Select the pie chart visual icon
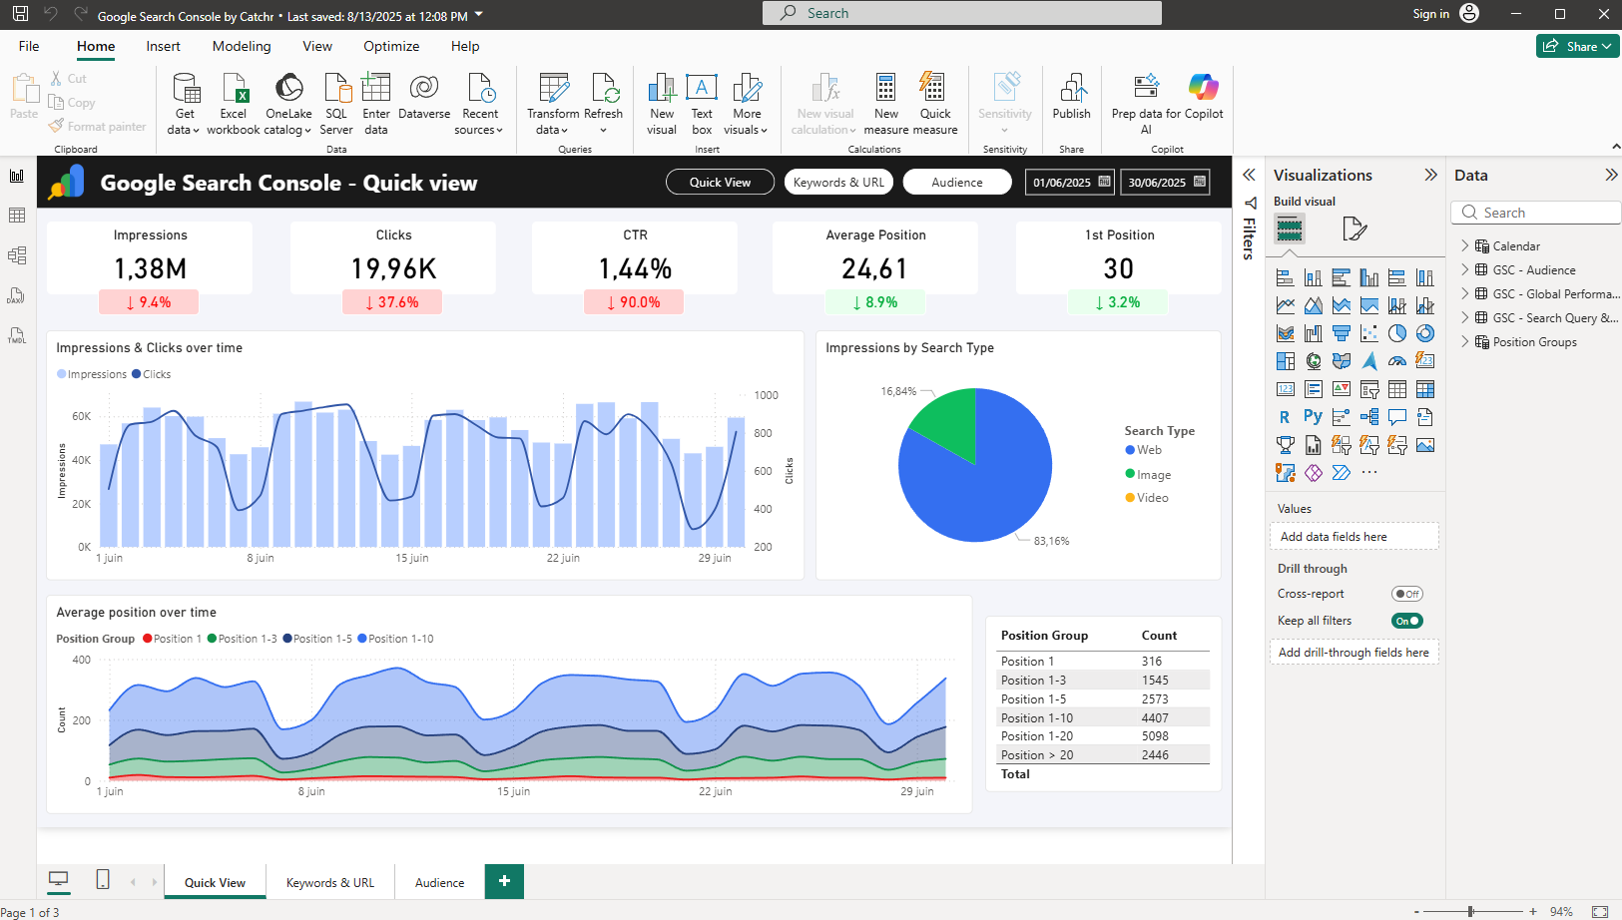 pyautogui.click(x=1396, y=333)
